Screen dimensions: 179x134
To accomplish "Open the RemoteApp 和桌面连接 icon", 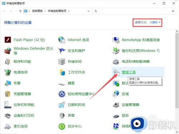I will (x=116, y=40).
